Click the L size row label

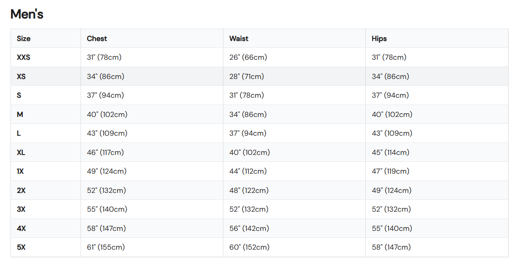[19, 133]
